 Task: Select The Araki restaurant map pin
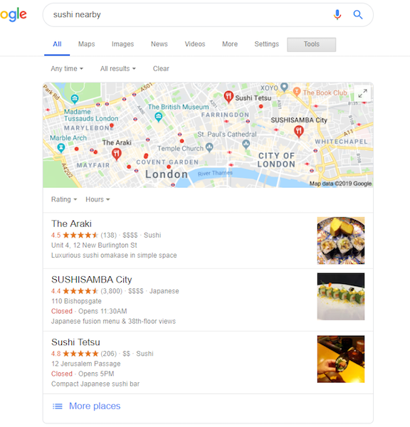click(x=117, y=154)
